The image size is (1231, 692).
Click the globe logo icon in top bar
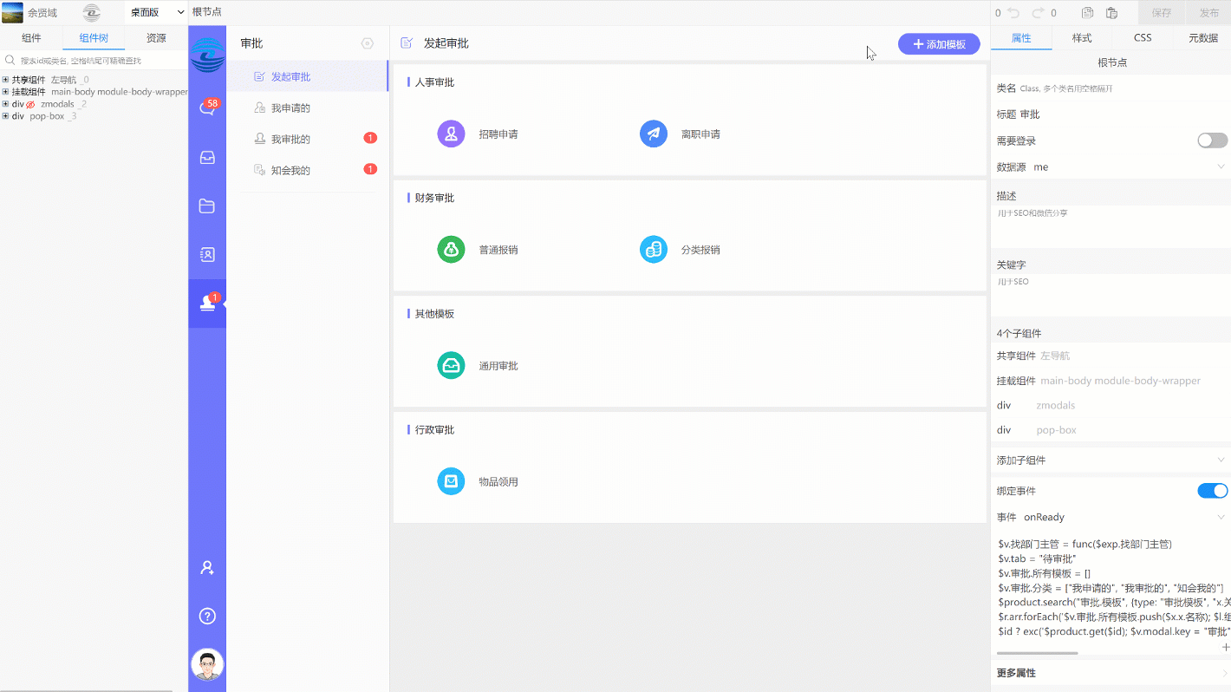coord(92,13)
